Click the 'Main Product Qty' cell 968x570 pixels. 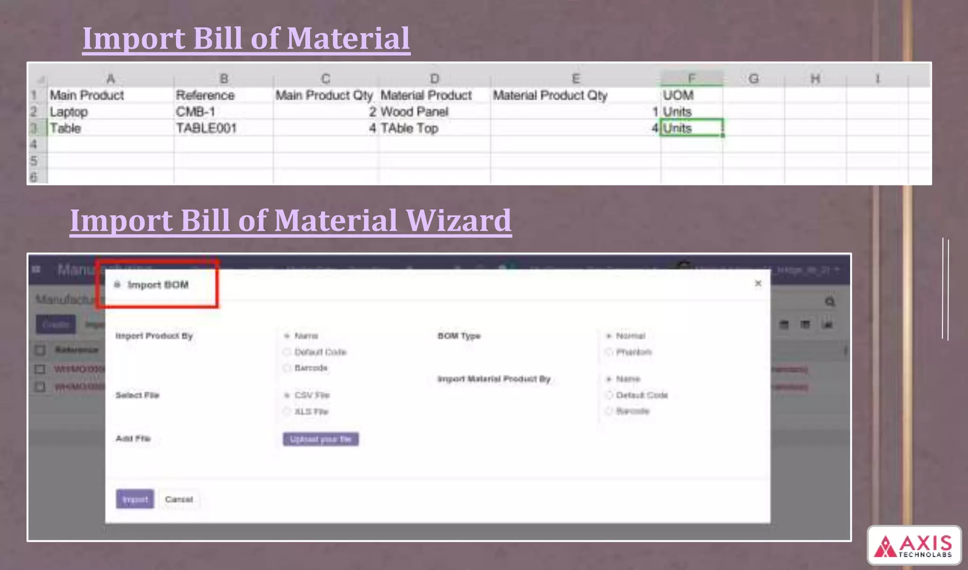326,95
